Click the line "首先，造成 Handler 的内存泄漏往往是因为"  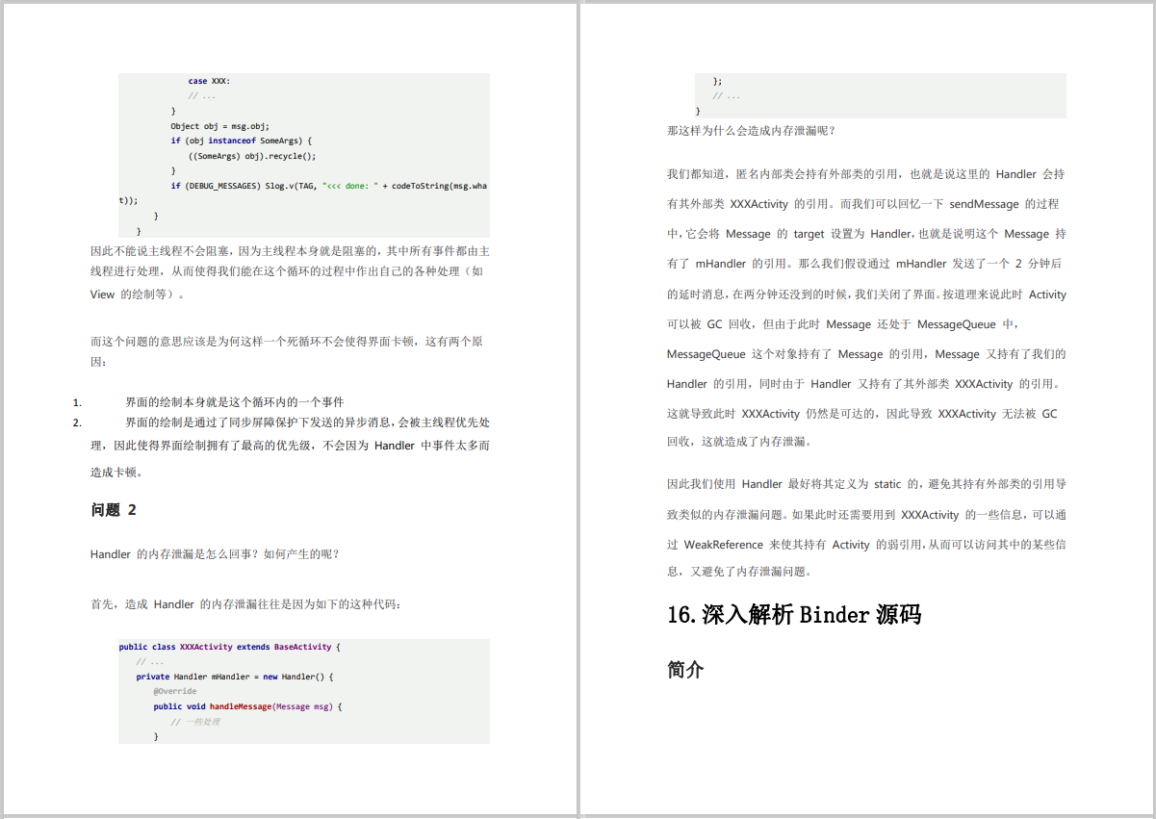click(246, 604)
